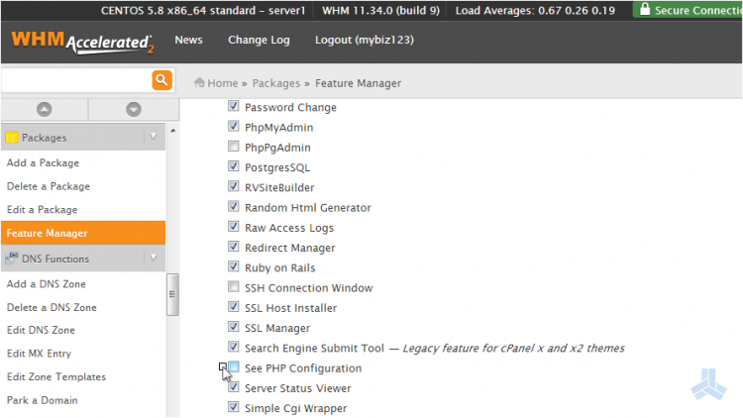The width and height of the screenshot is (743, 418).
Task: Click the down arrow circle icon
Action: [134, 109]
